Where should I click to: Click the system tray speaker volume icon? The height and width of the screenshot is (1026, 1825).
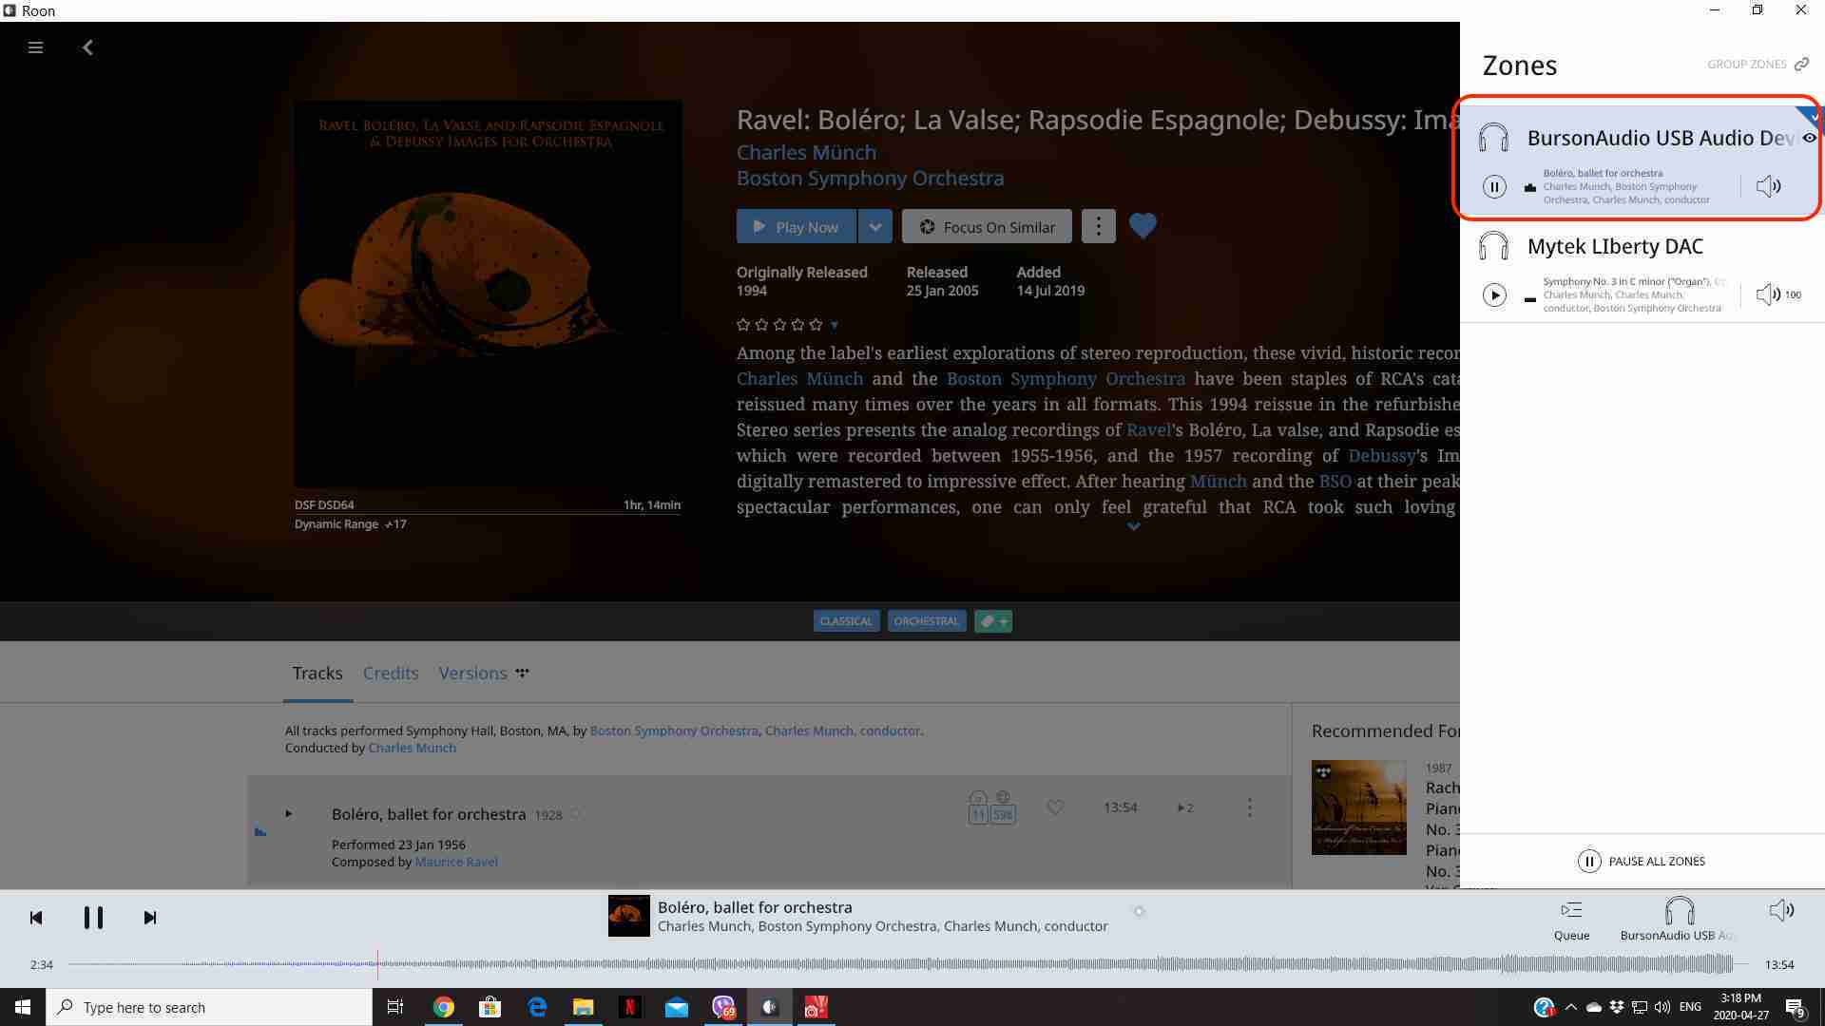(1662, 1007)
